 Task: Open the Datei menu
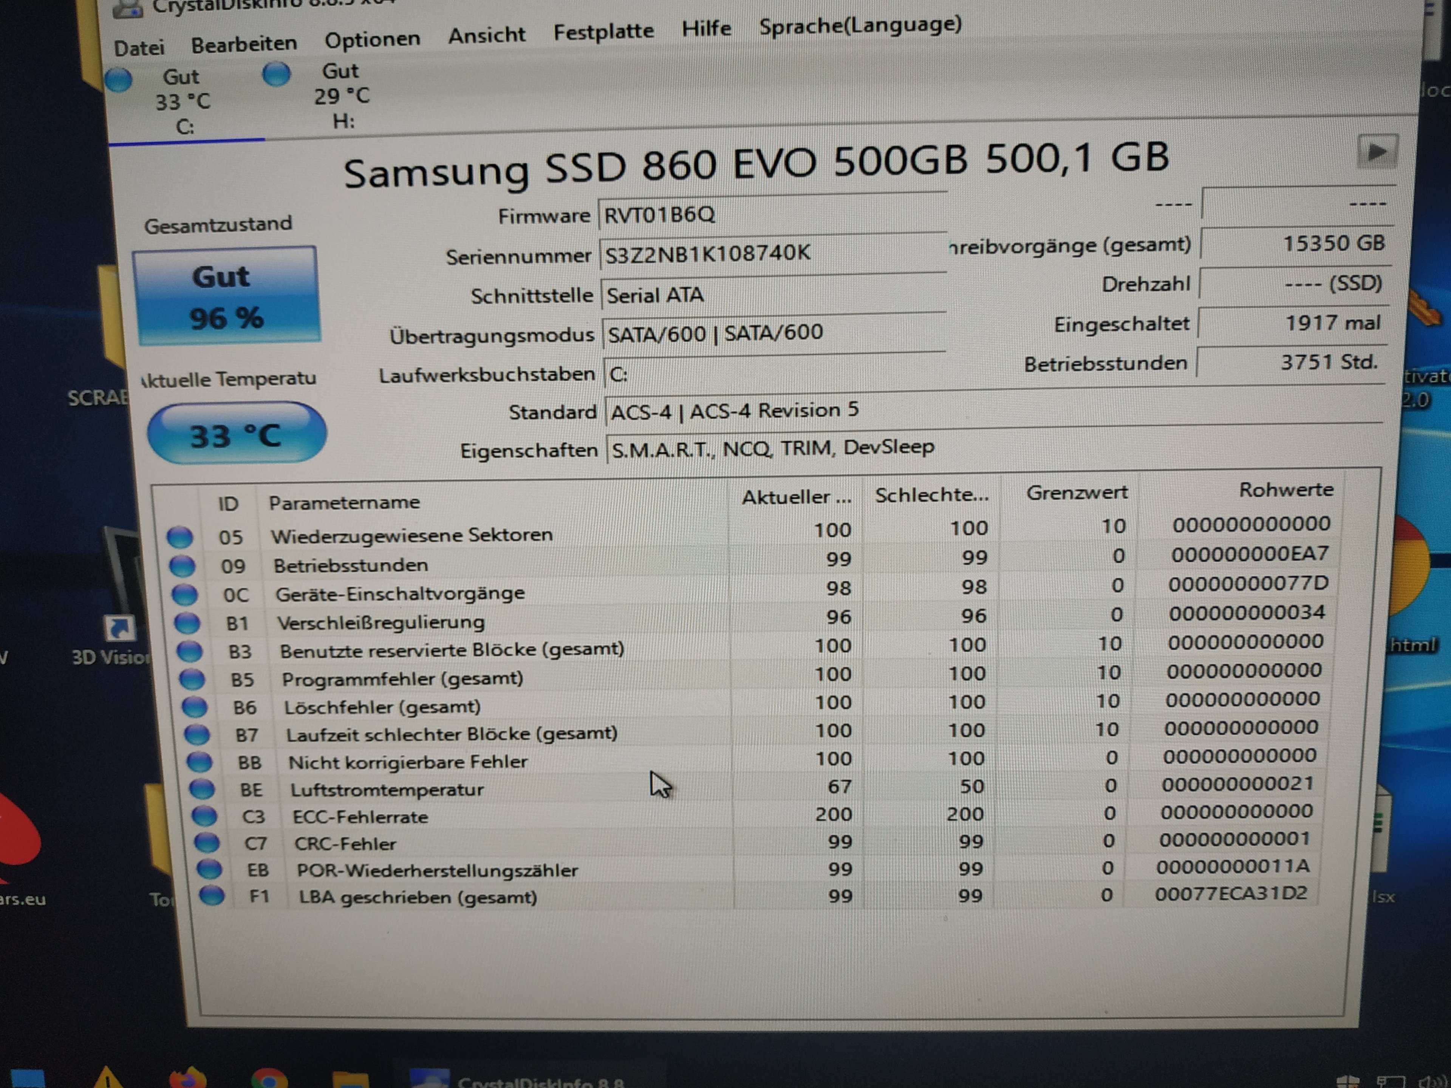138,48
